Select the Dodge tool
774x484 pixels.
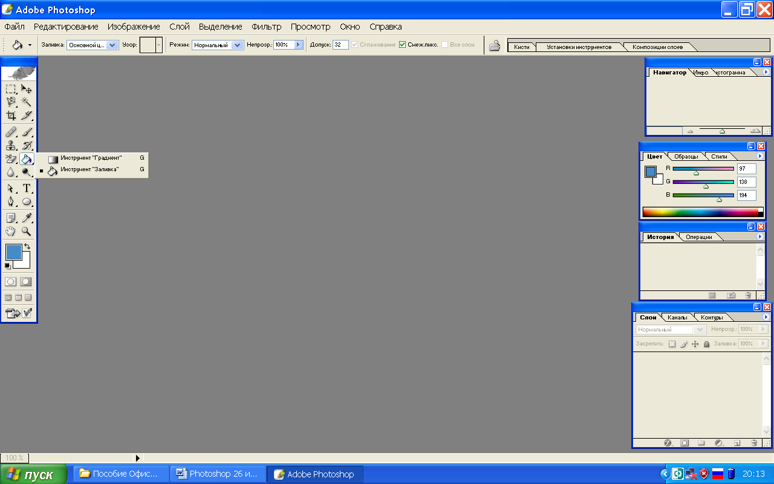coord(27,172)
